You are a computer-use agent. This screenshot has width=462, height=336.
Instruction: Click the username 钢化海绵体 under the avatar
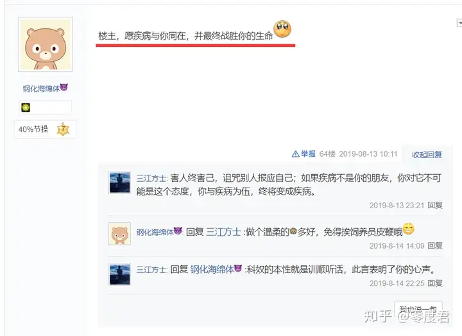coord(41,89)
